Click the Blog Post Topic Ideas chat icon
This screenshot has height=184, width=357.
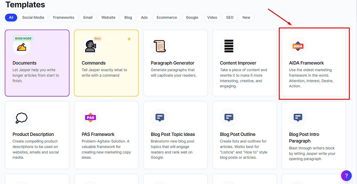pos(160,118)
